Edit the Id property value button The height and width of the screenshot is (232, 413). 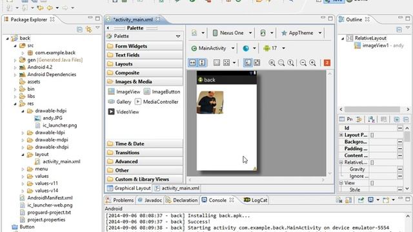(400, 128)
